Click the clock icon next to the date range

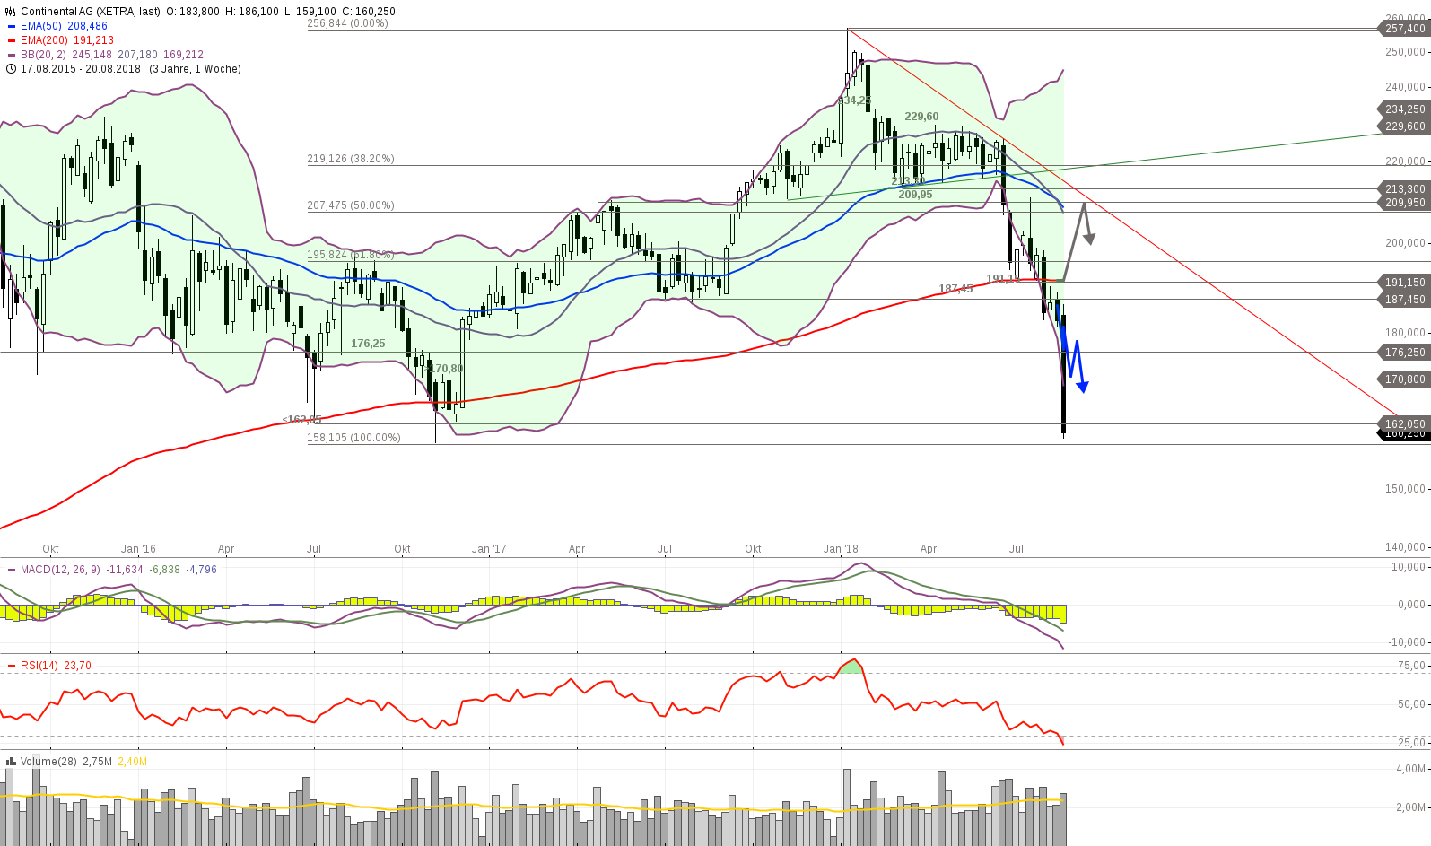[x=11, y=69]
